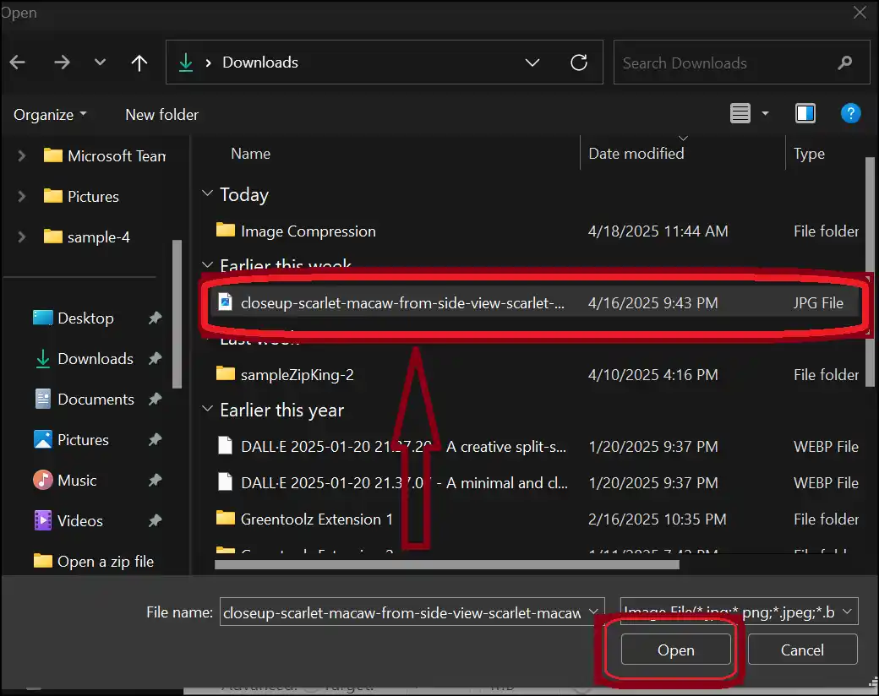
Task: Select sample-4 folder in sidebar
Action: pyautogui.click(x=86, y=237)
